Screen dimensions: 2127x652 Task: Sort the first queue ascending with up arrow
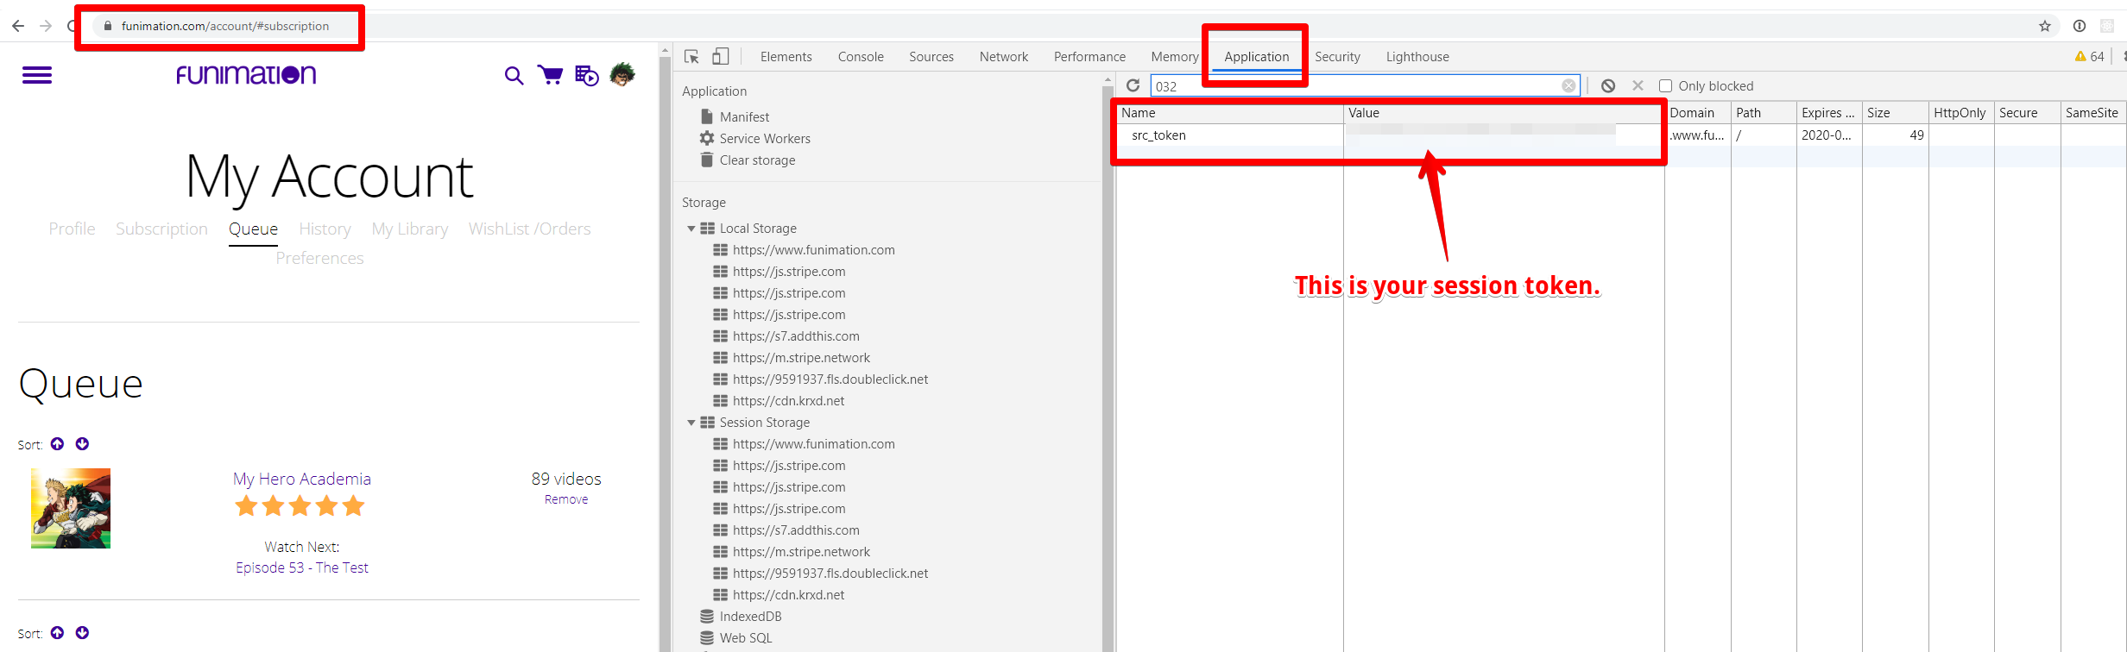[x=57, y=444]
